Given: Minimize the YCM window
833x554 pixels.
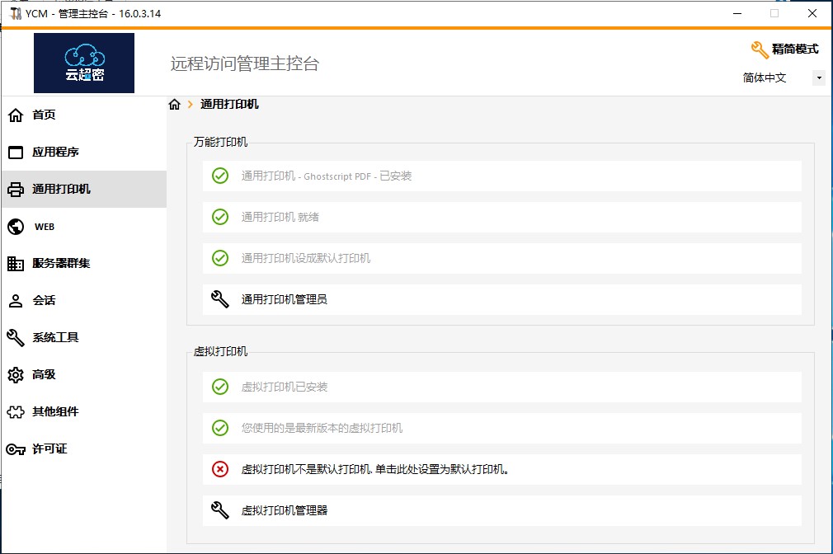Looking at the screenshot, I should click(x=737, y=13).
